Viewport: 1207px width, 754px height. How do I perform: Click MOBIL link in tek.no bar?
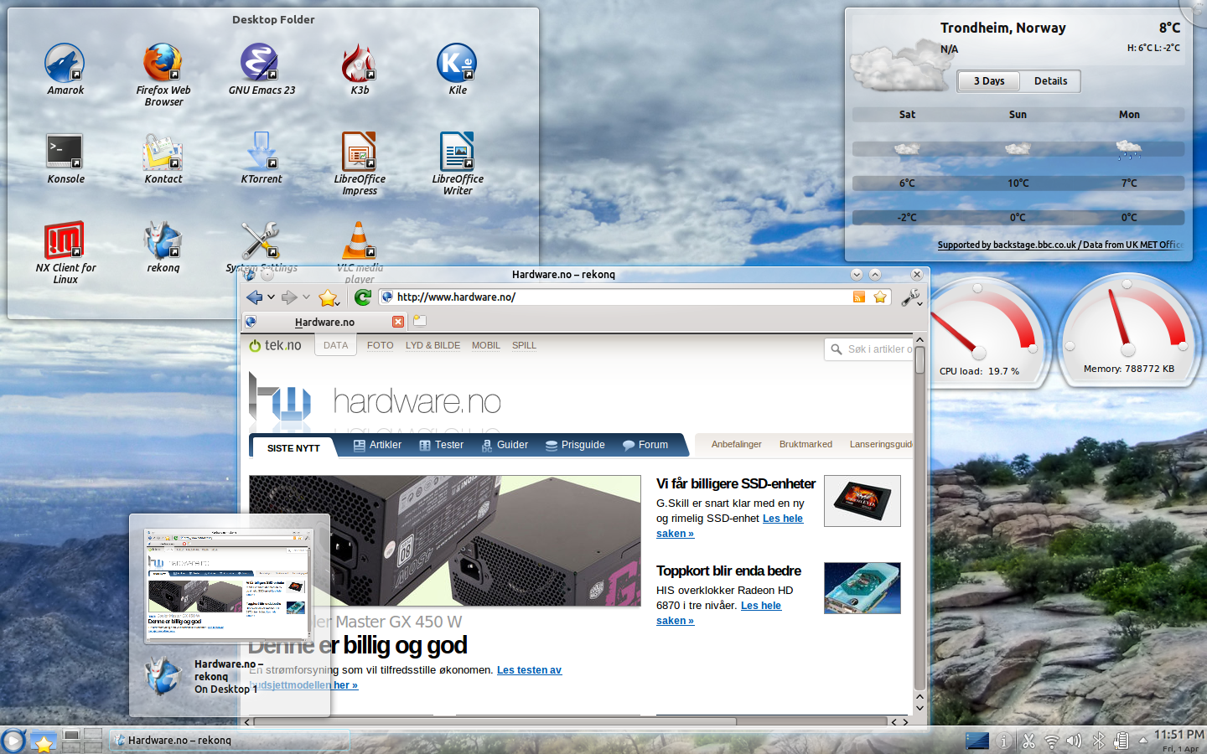click(x=485, y=345)
